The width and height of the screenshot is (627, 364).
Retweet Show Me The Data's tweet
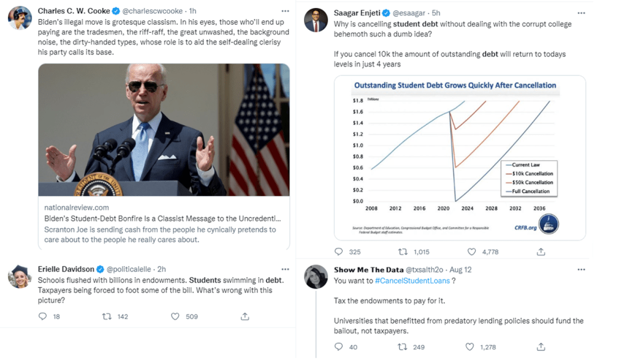click(x=403, y=347)
